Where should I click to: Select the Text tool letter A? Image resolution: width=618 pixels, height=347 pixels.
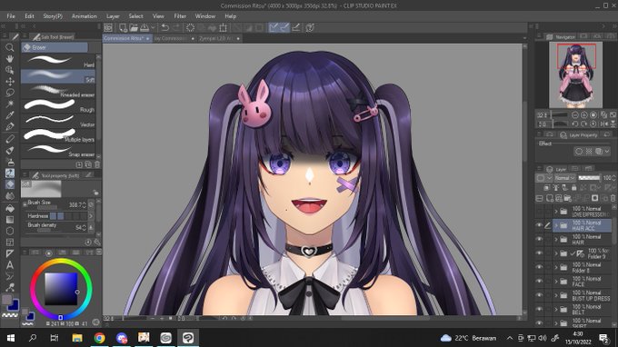click(10, 265)
